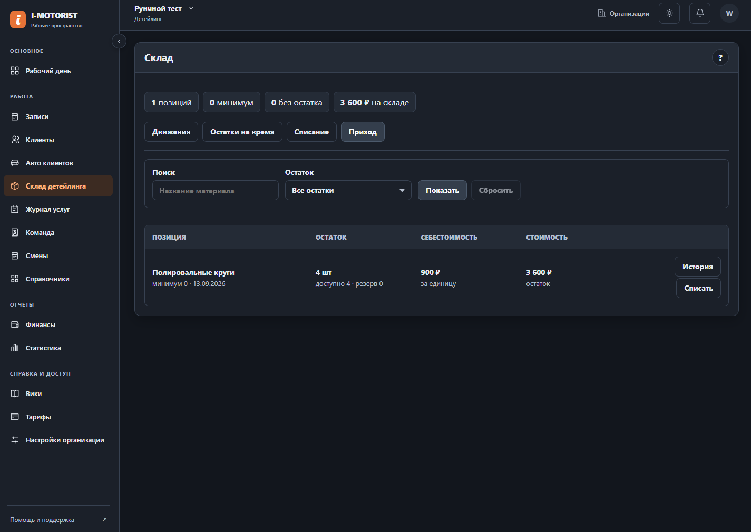
Task: Open История for Полировальные круги
Action: click(698, 267)
